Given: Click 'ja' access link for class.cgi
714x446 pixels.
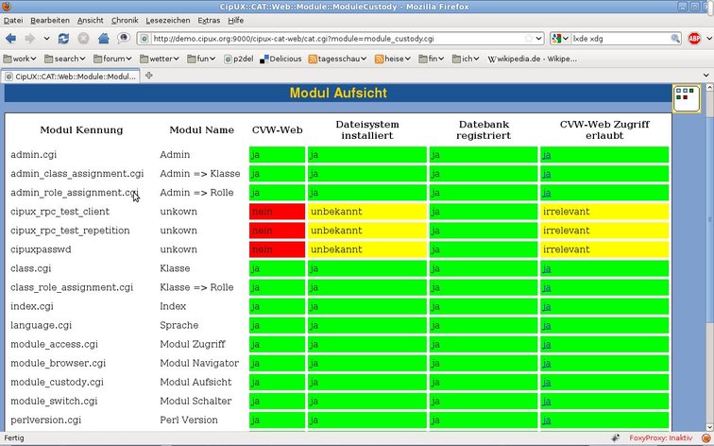Looking at the screenshot, I should (x=547, y=268).
